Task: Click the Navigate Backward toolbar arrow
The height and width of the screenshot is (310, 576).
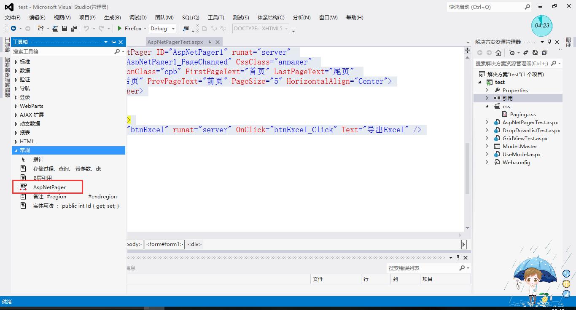Action: coord(13,28)
